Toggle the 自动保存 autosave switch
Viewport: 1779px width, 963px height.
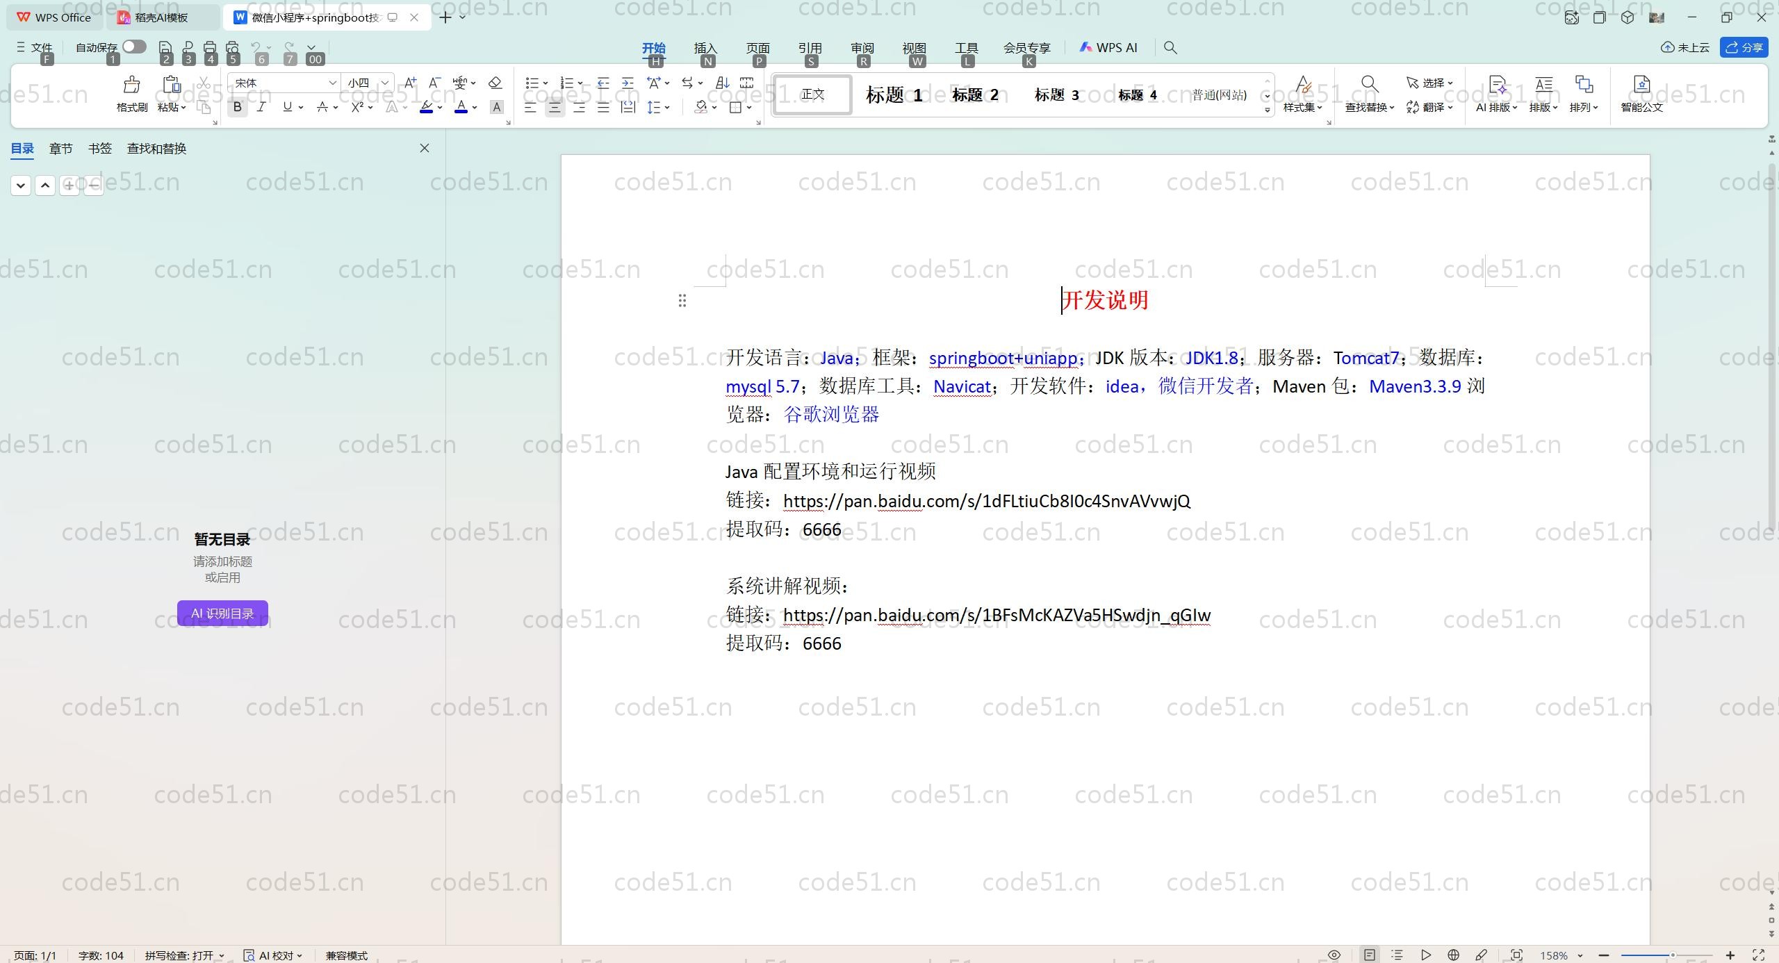pos(134,47)
